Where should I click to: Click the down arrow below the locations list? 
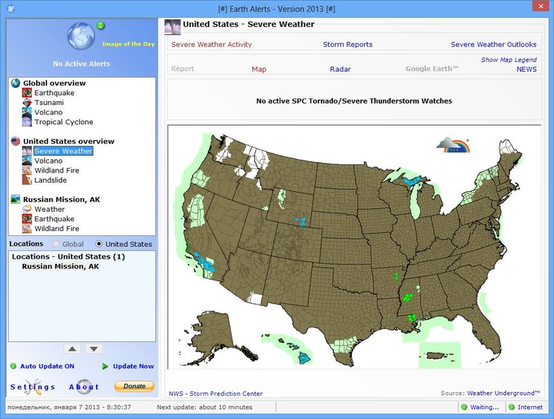(93, 348)
